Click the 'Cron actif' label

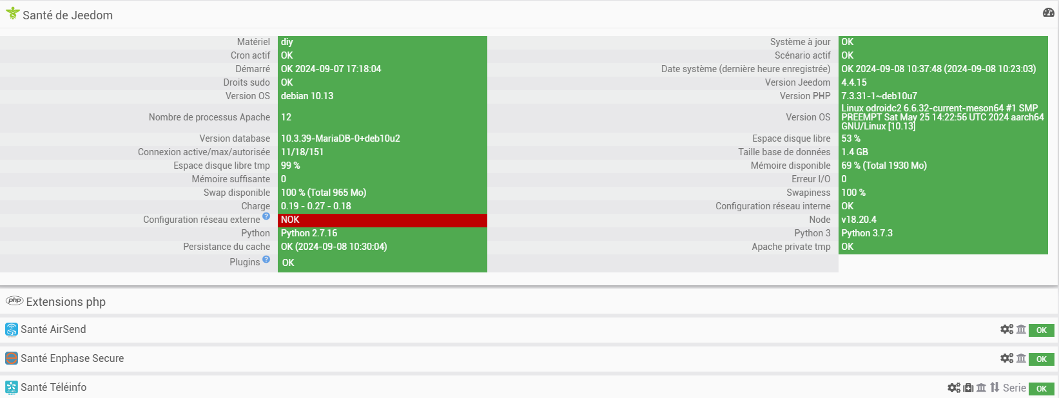tap(250, 55)
